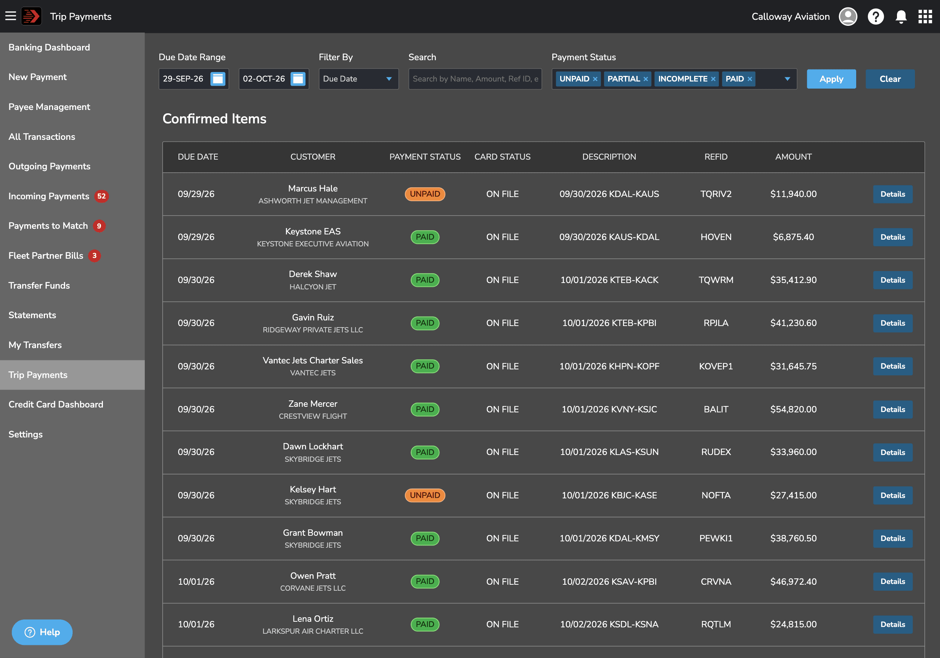The image size is (940, 658).
Task: Open Outgoing Payments
Action: (73, 166)
